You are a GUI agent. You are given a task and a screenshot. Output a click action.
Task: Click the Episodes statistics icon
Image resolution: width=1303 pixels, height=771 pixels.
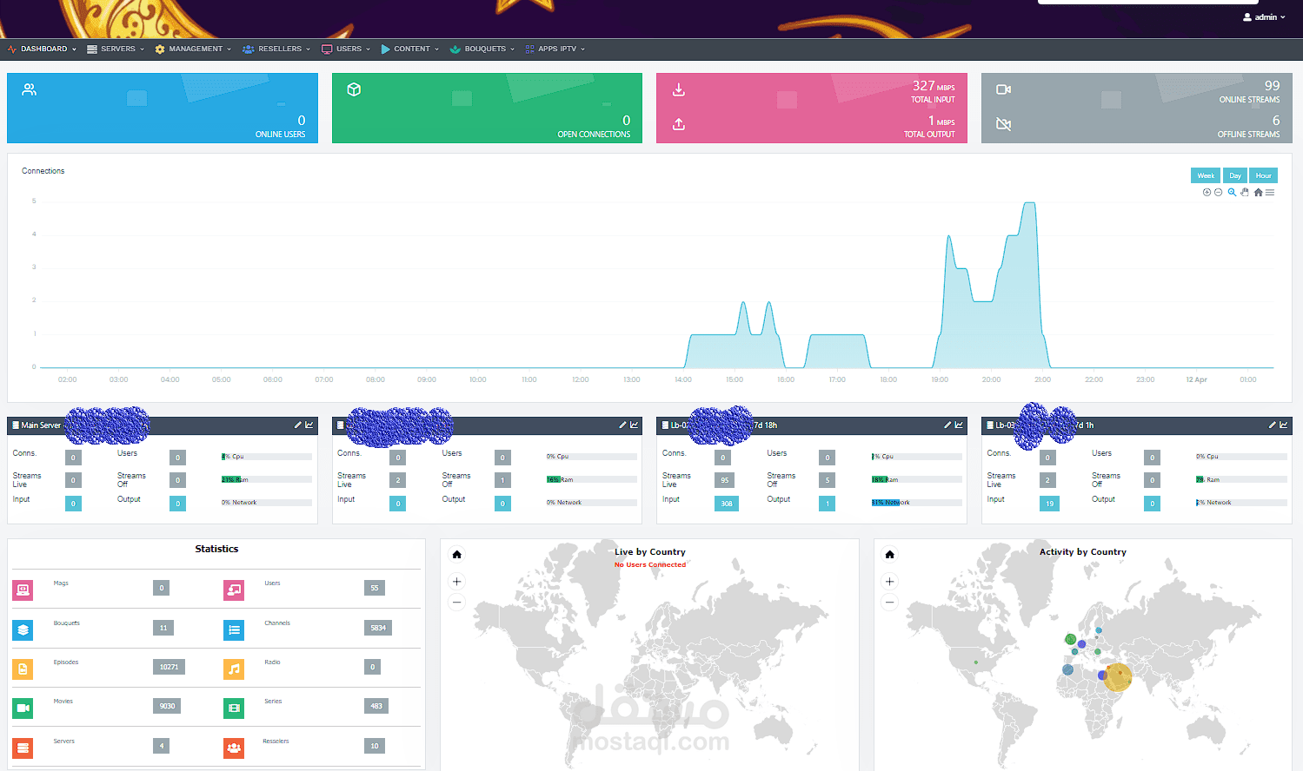click(23, 669)
